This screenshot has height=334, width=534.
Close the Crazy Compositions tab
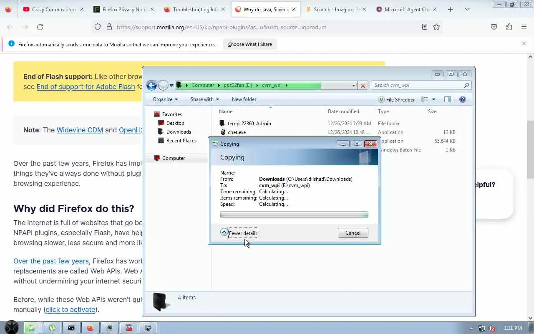81,9
